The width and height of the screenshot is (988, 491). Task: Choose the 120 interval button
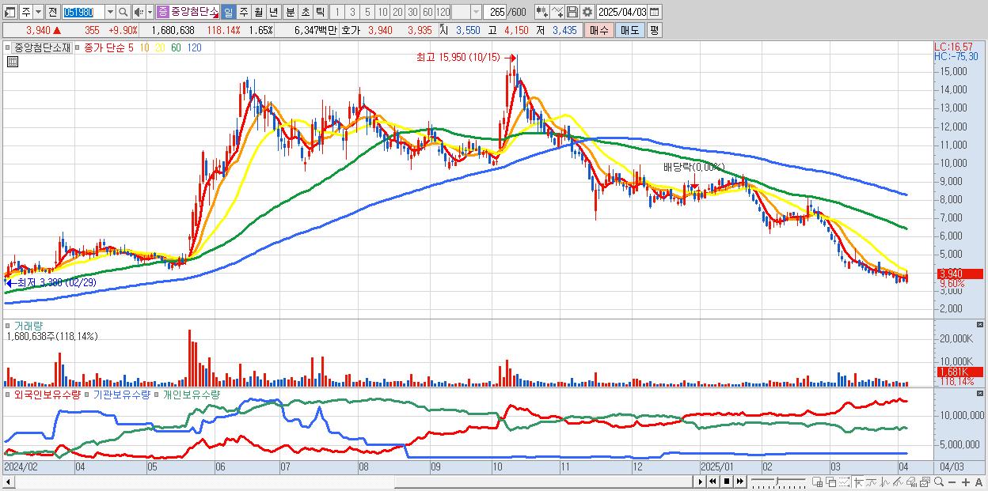(443, 12)
